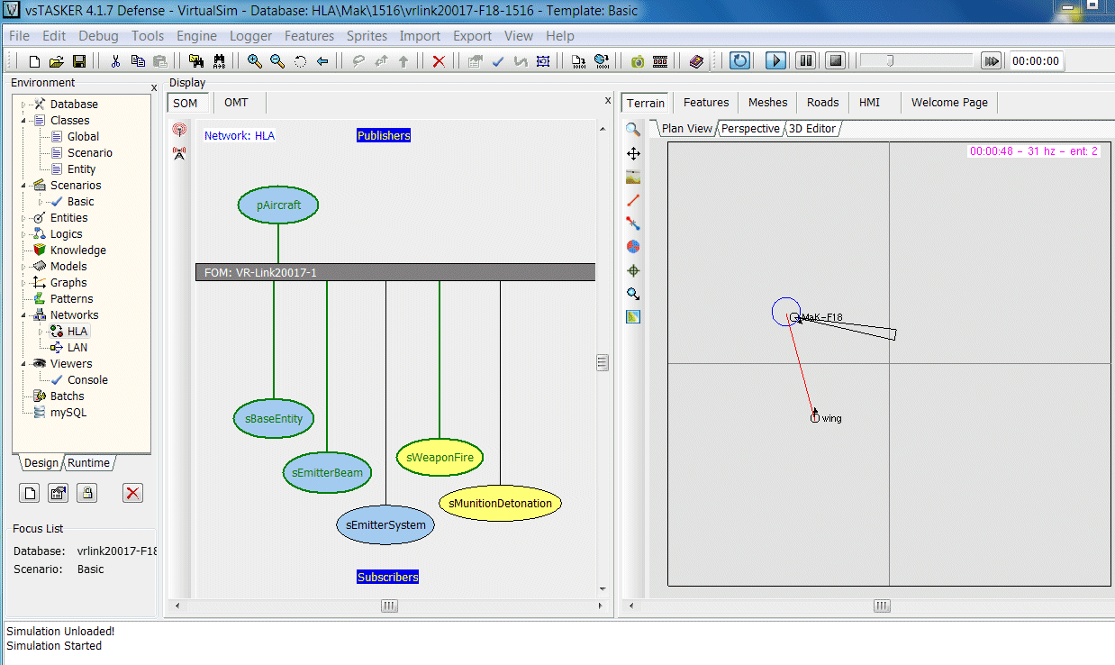1115x665 pixels.
Task: Select the sWeaponFire subscriber node
Action: (x=440, y=457)
